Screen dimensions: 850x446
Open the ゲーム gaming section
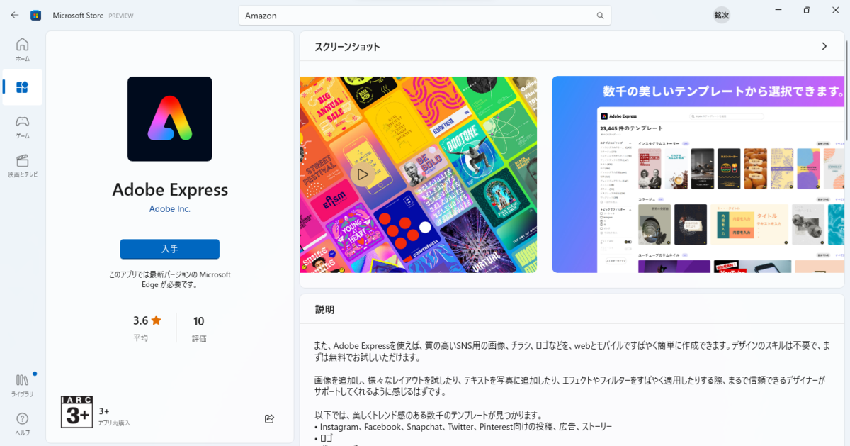23,126
